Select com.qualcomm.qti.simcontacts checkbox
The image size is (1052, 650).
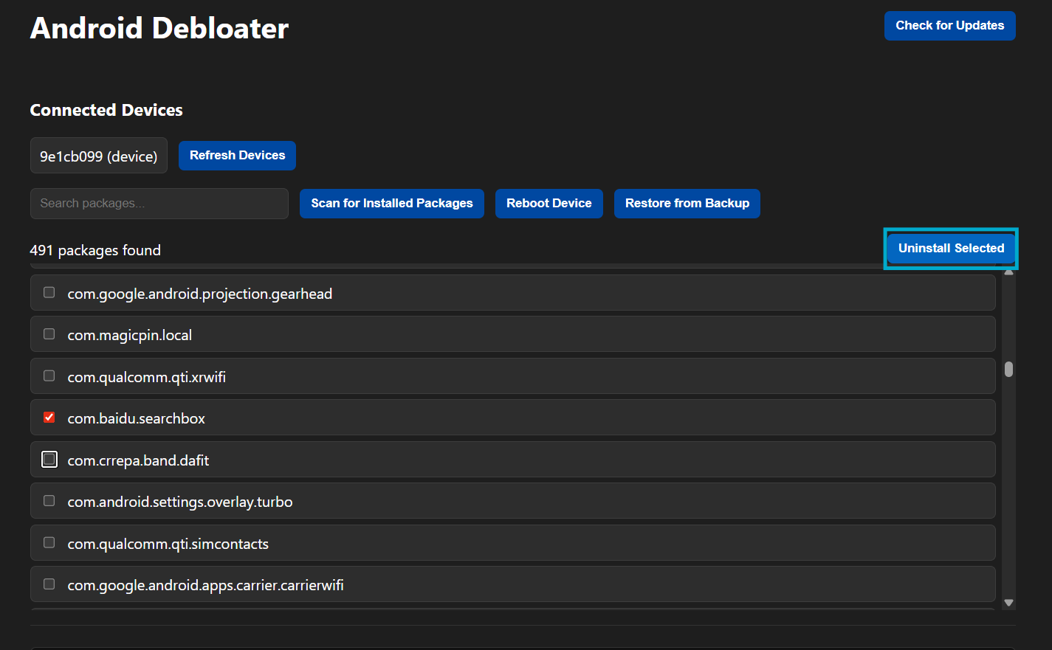[x=49, y=543]
